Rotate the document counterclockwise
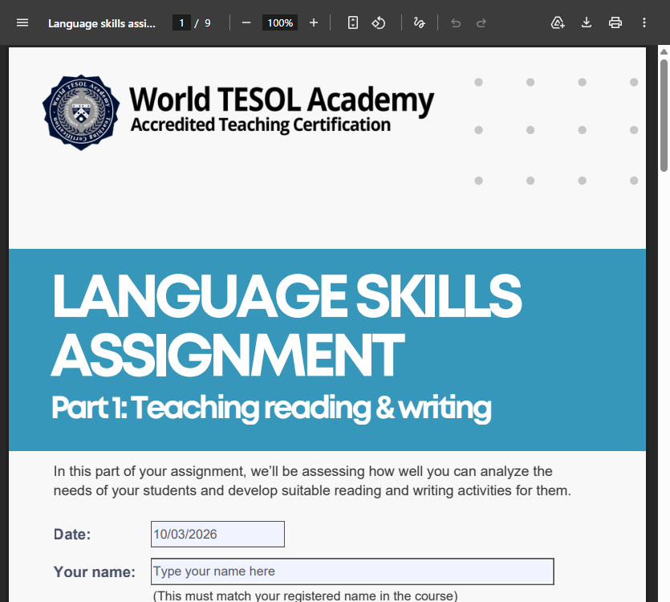The height and width of the screenshot is (602, 670). 379,22
